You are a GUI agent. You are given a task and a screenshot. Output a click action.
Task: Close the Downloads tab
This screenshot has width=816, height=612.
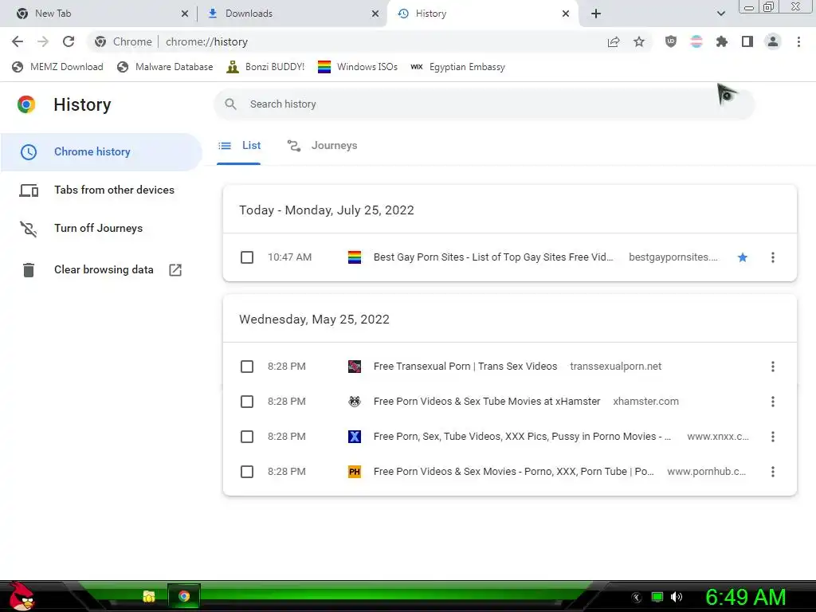click(375, 14)
